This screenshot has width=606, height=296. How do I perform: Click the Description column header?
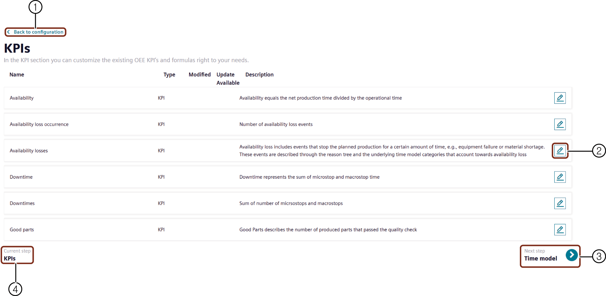259,75
